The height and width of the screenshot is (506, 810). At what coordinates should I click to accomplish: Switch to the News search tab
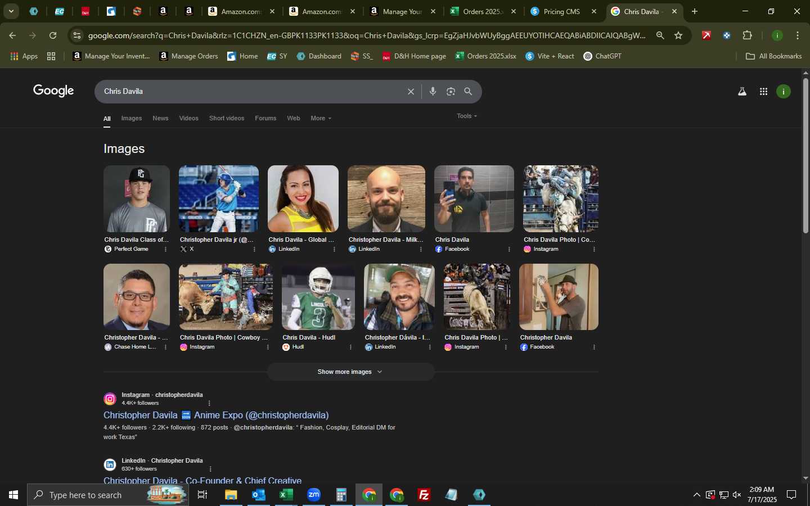click(x=160, y=118)
